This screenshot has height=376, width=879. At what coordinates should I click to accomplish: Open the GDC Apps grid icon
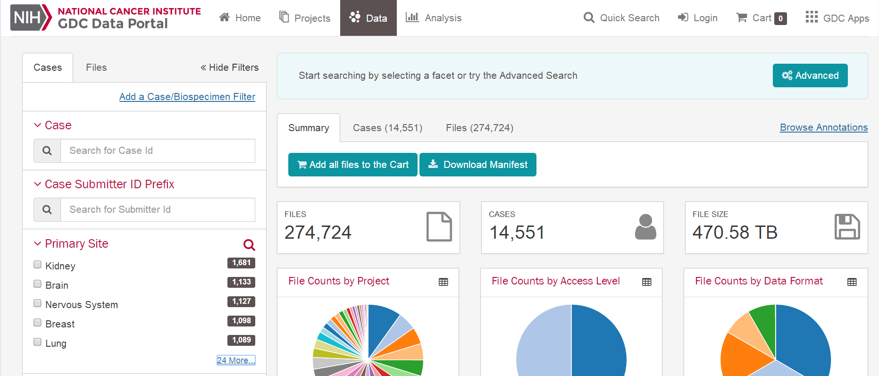tap(812, 17)
